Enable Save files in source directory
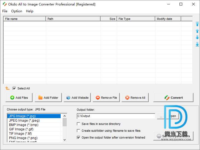Viewport: 200px width, 150px height. coord(79,124)
